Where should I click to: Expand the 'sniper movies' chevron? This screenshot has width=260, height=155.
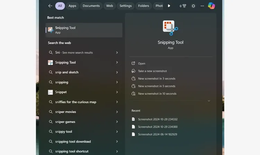click(117, 112)
